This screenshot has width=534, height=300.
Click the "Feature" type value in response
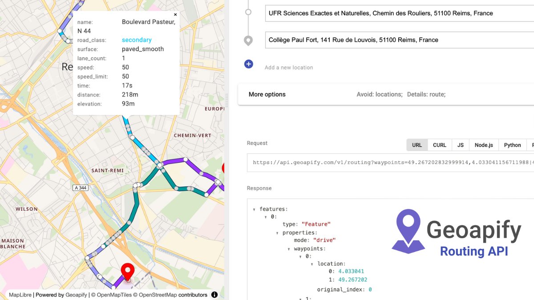click(316, 224)
